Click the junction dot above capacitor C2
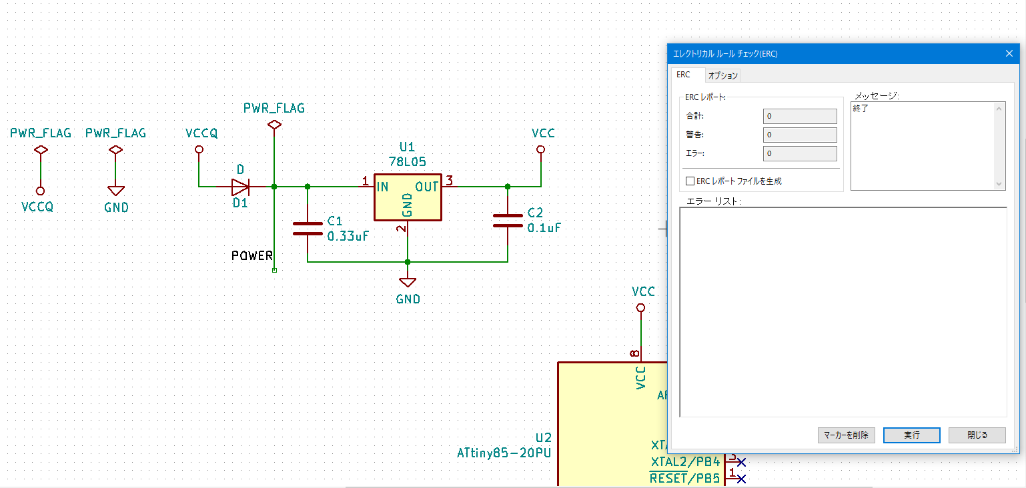The image size is (1026, 488). 508,186
